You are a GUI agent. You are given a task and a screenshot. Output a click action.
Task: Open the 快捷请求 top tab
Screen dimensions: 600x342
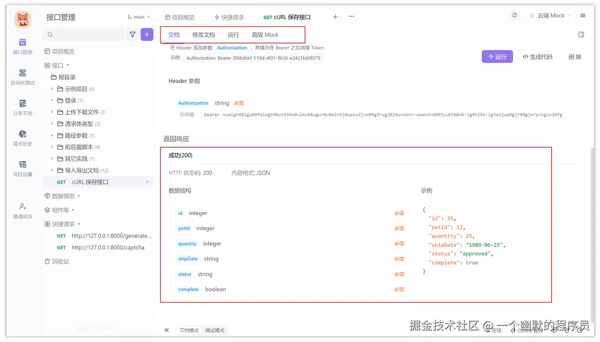pos(229,17)
